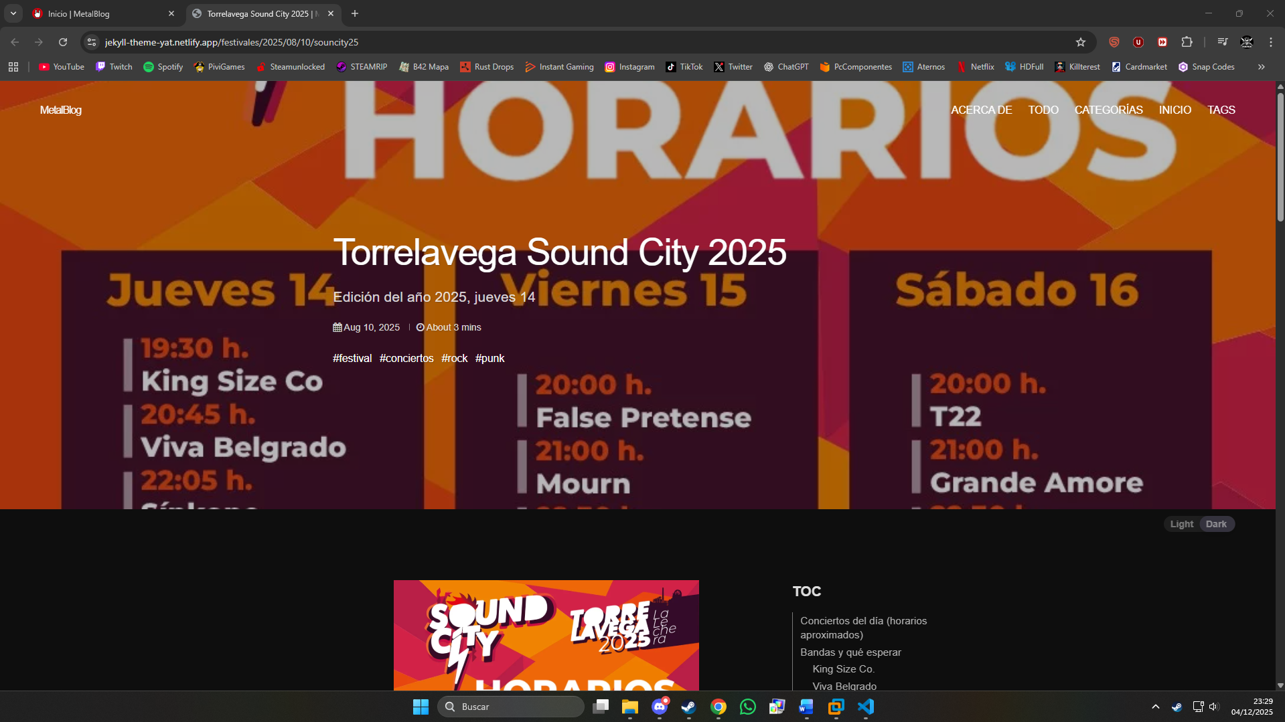Image resolution: width=1285 pixels, height=722 pixels.
Task: Reload the page with the refresh icon
Action: (x=63, y=42)
